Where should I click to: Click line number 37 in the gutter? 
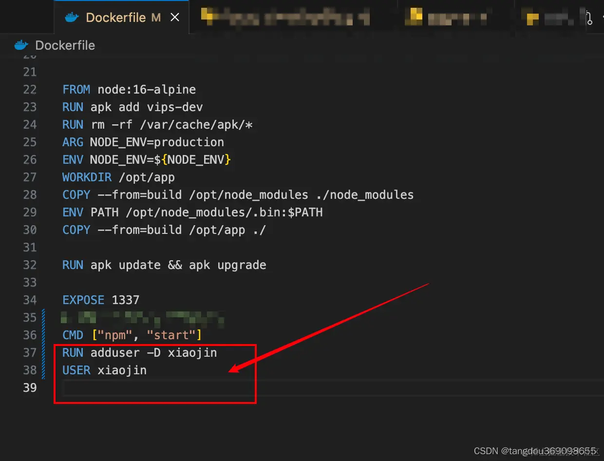(x=30, y=353)
